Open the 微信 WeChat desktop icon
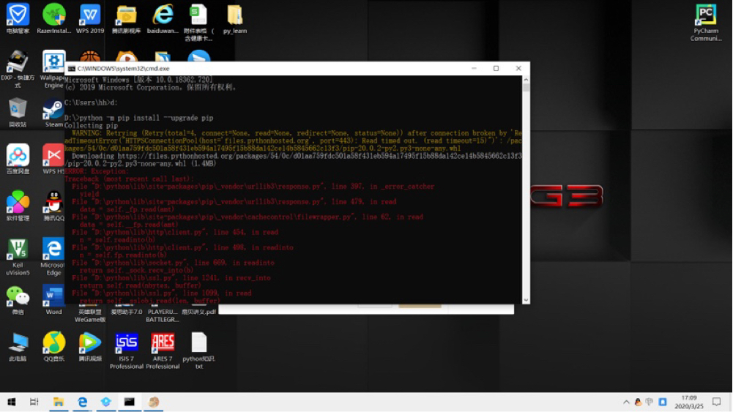Viewport: 733px width, 412px height. click(18, 300)
